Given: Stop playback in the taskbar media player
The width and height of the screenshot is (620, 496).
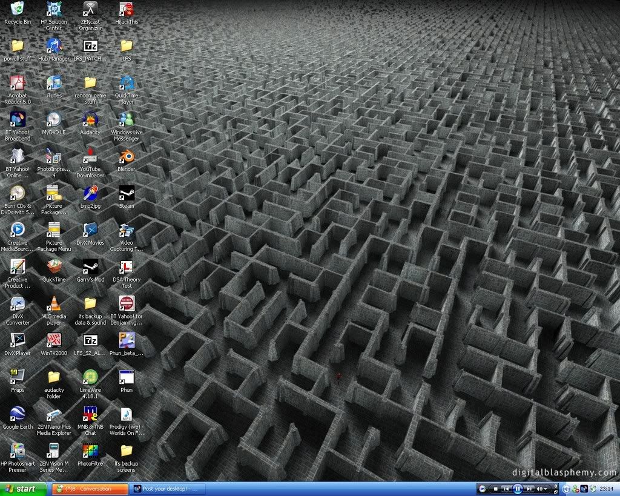Looking at the screenshot, I should [496, 489].
